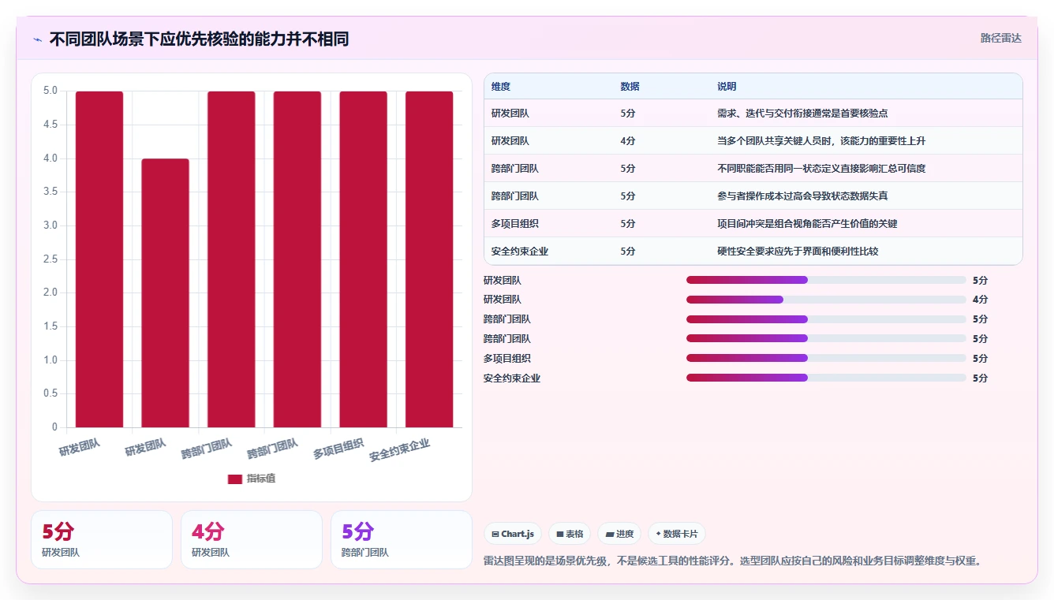Select the row 硬性安全要求应先于界面和便利性比较
The width and height of the screenshot is (1054, 600).
(x=753, y=251)
